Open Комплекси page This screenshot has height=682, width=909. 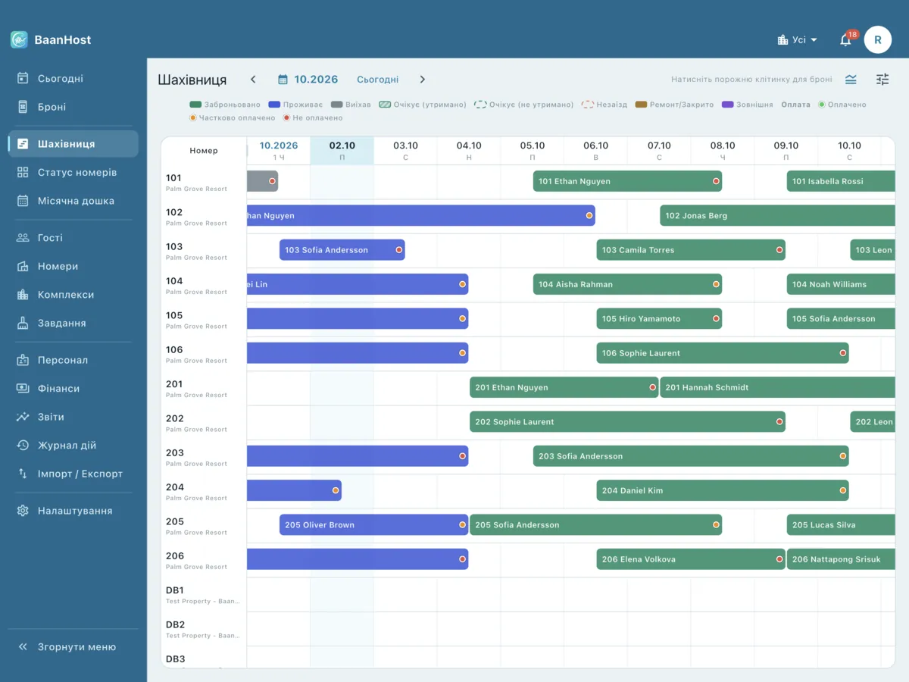coord(73,295)
